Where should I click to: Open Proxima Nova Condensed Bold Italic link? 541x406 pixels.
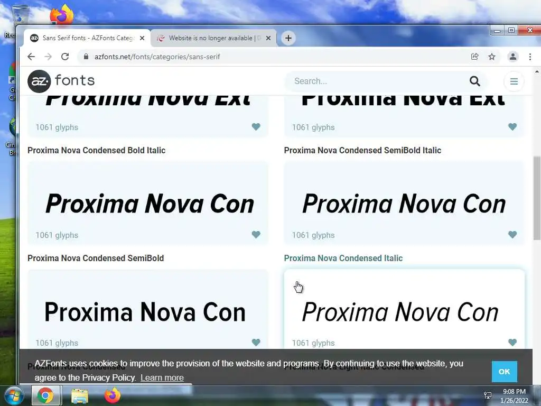coord(96,151)
